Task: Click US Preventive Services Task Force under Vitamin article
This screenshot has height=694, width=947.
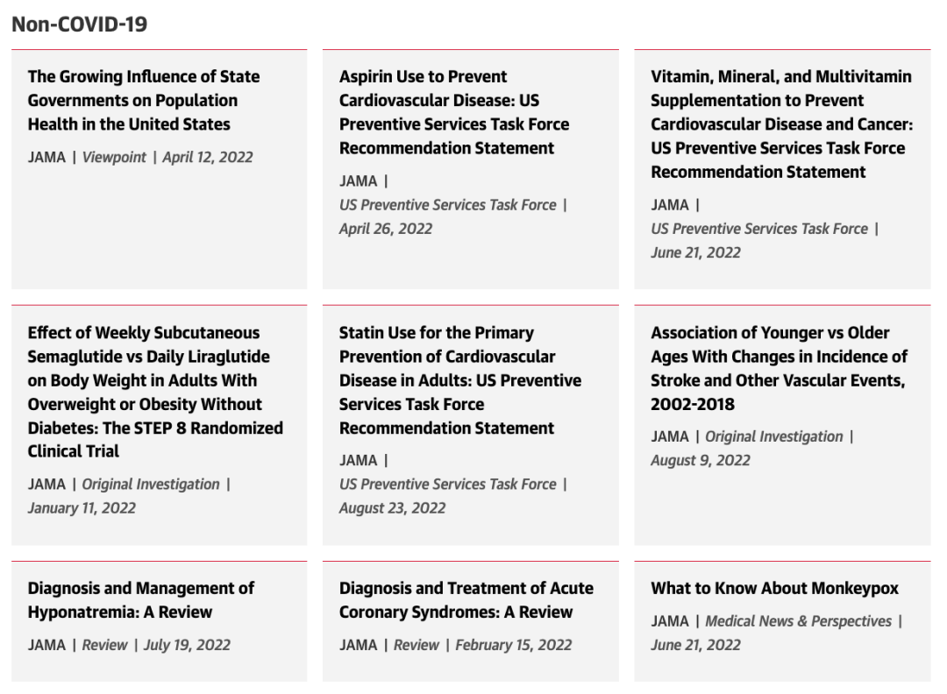Action: coord(759,230)
